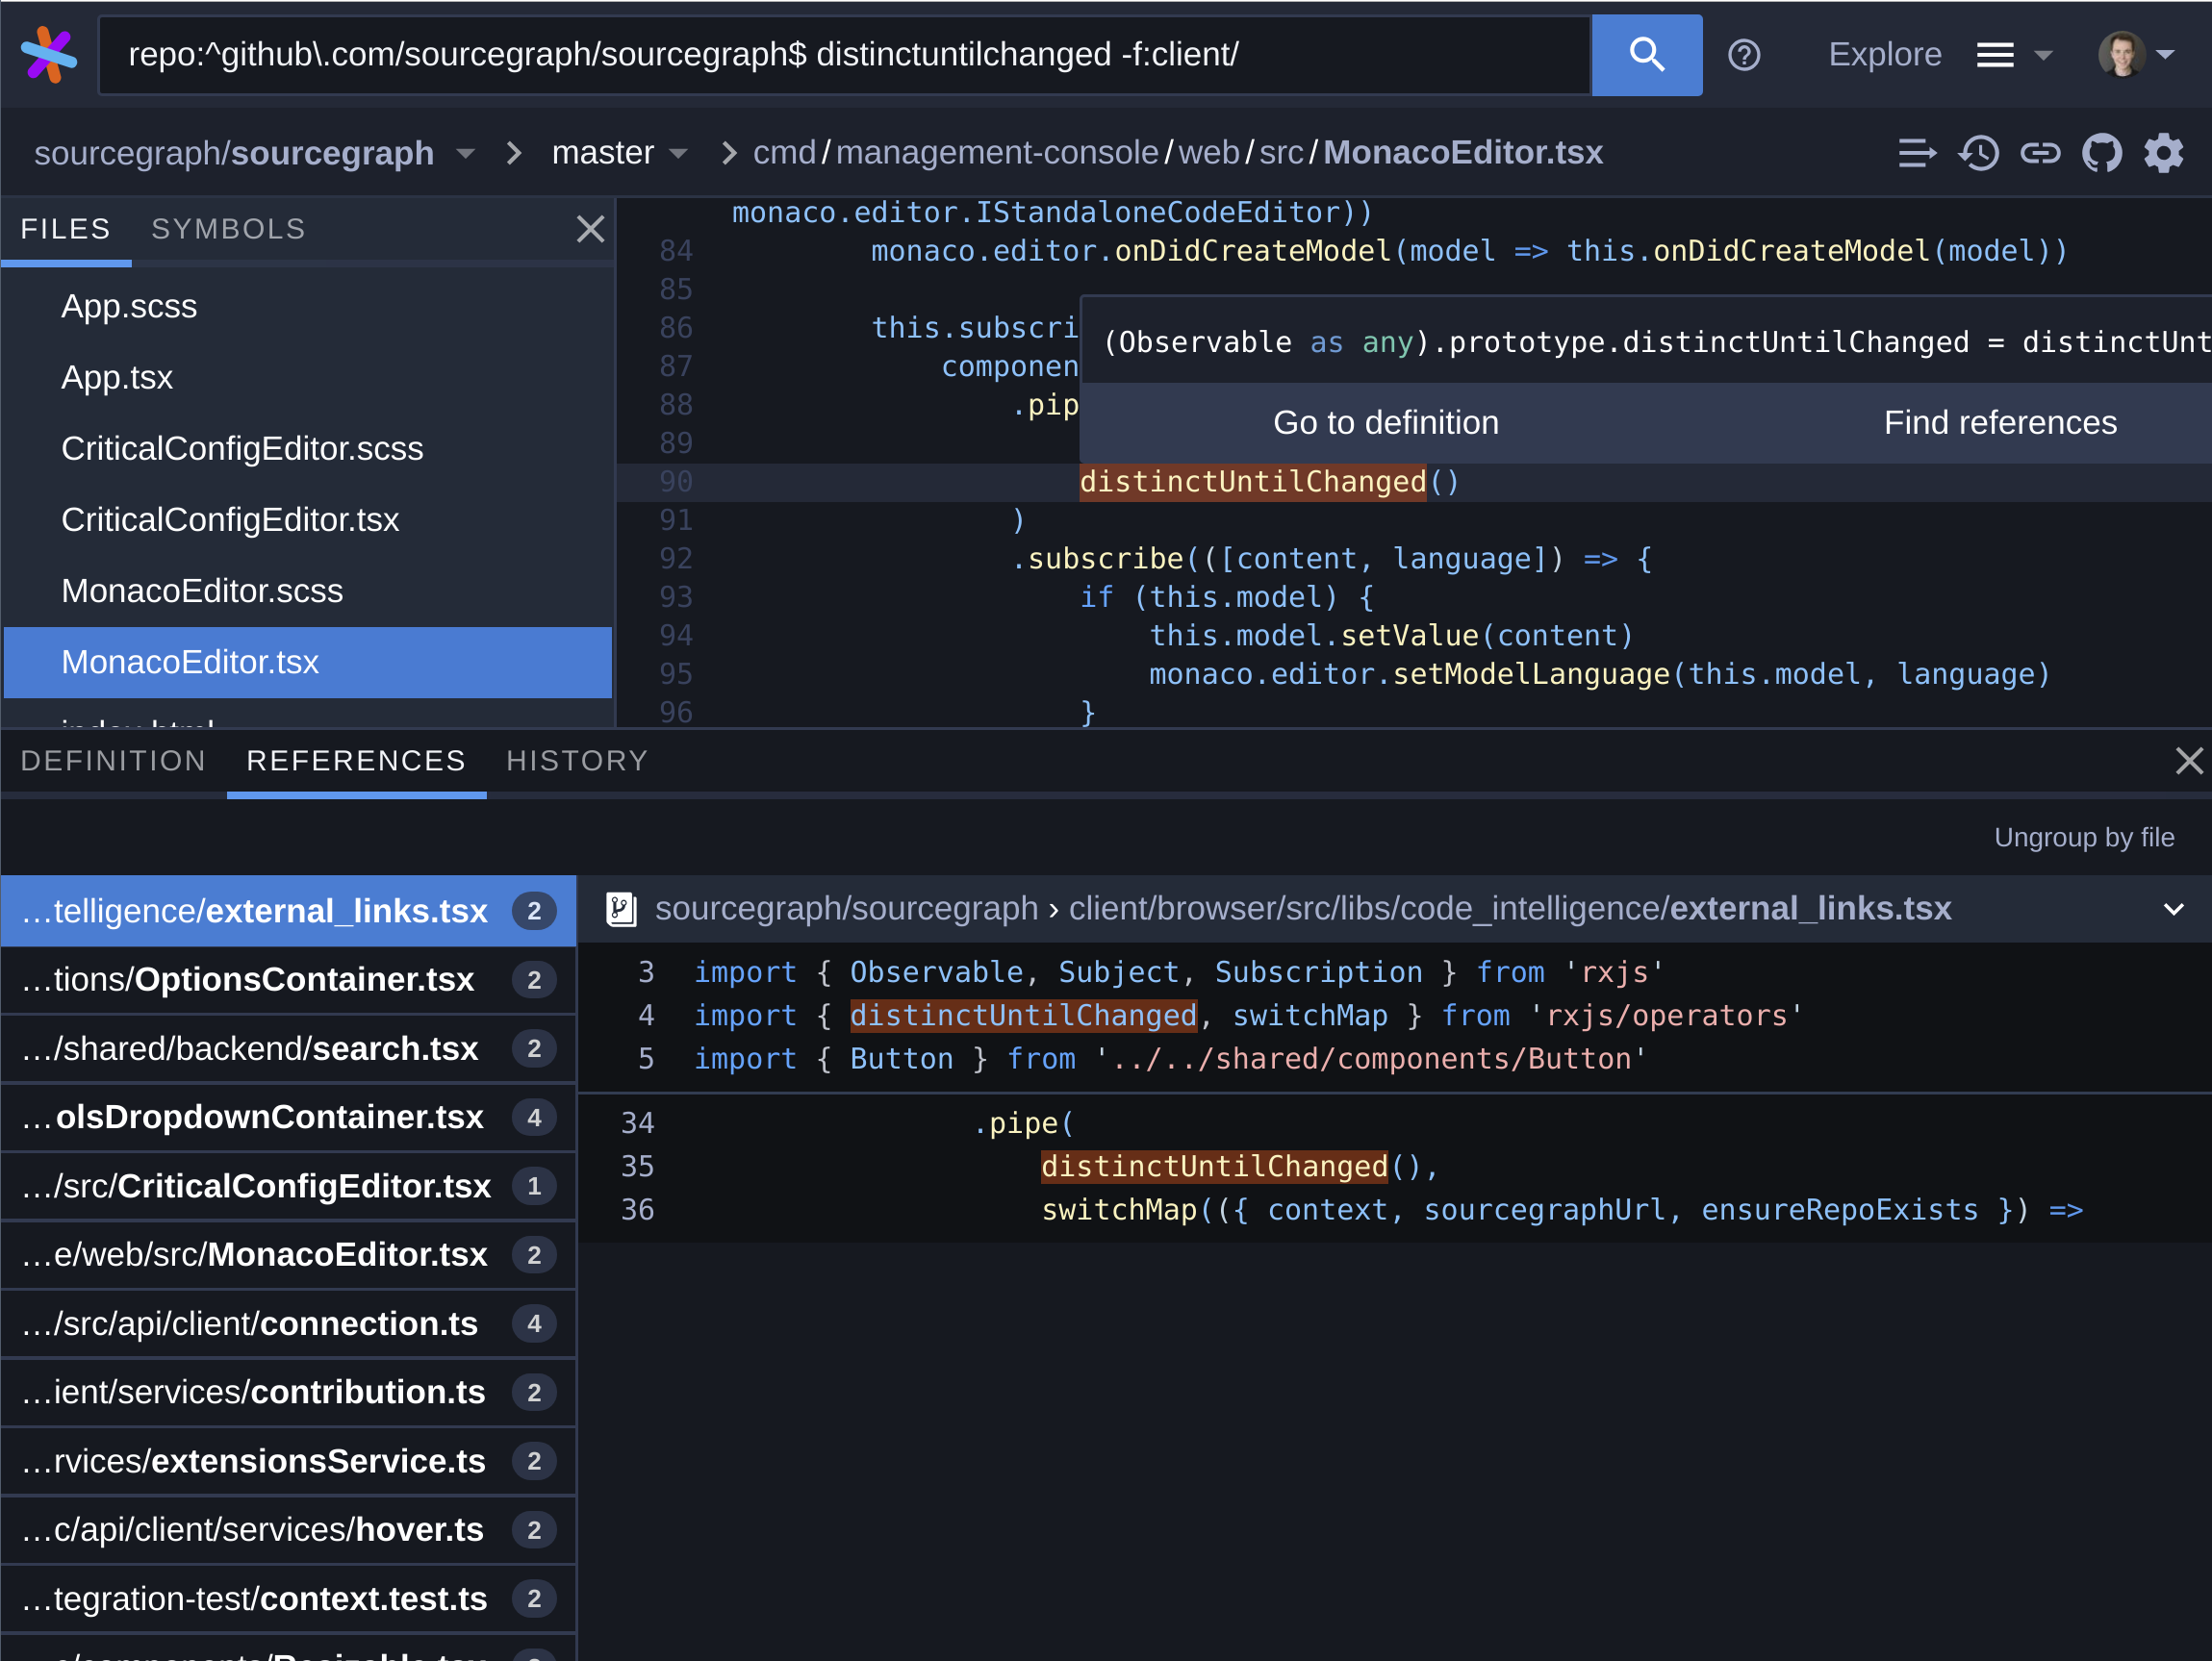Click web breadcrumb folder
The height and width of the screenshot is (1661, 2212).
tap(1209, 153)
